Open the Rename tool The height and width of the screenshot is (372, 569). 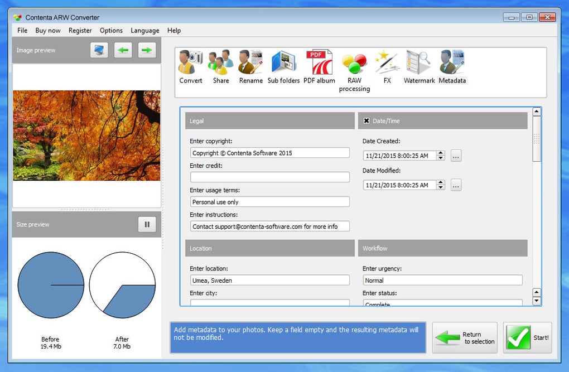(x=250, y=66)
